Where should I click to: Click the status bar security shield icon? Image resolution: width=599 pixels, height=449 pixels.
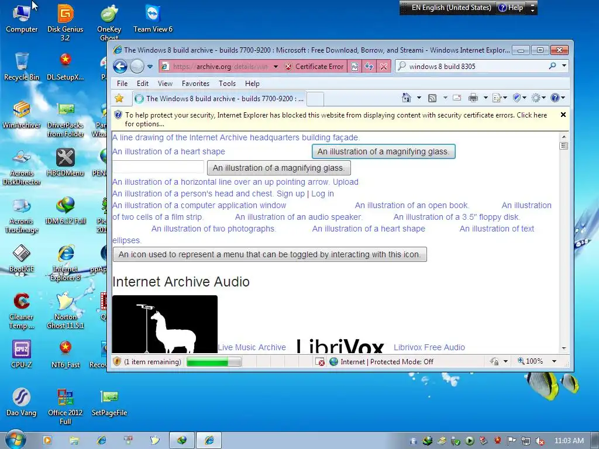click(x=117, y=361)
